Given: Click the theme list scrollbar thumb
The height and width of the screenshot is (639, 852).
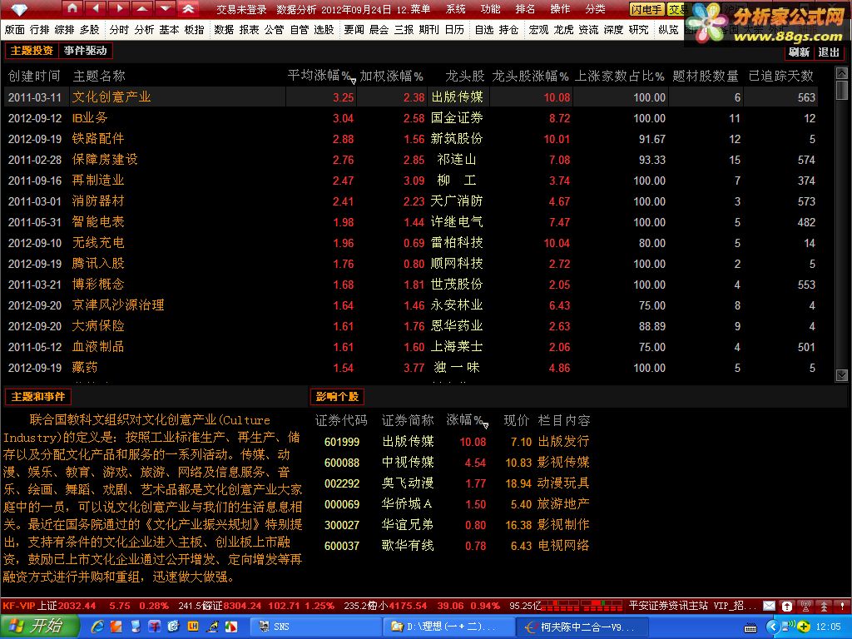Looking at the screenshot, I should click(842, 90).
